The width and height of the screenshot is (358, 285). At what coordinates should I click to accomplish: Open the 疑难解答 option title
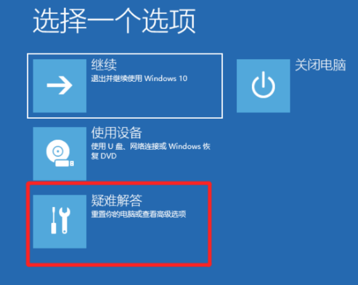pos(117,201)
